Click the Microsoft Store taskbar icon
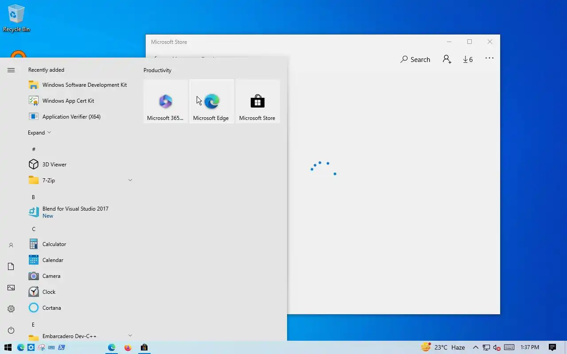 pos(144,347)
